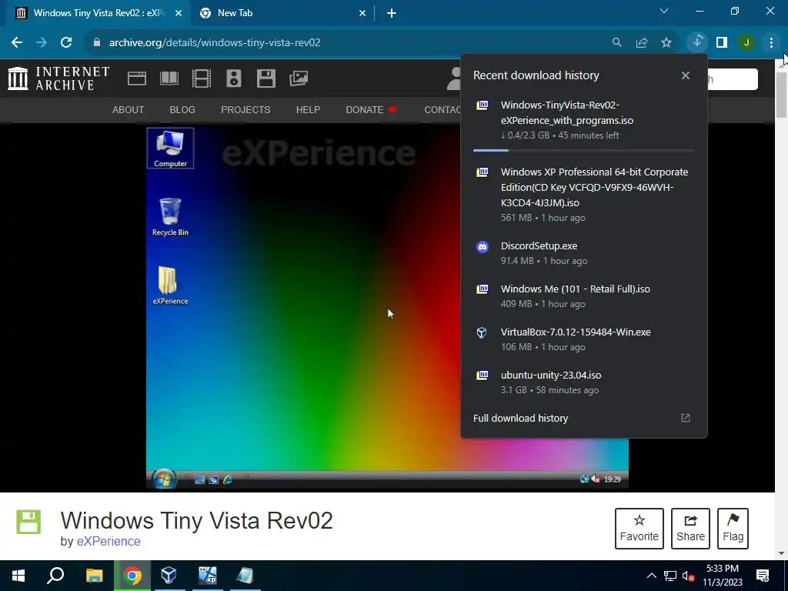Open the Web archive icon
Screen dimensions: 788x591
coord(137,78)
